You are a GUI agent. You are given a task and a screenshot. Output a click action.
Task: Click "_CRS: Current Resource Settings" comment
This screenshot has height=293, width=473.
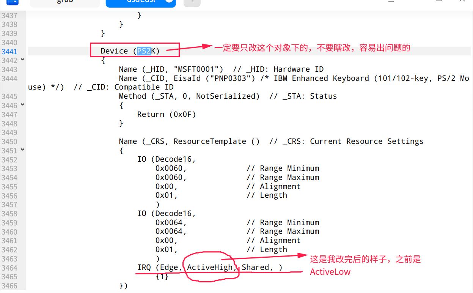point(346,141)
